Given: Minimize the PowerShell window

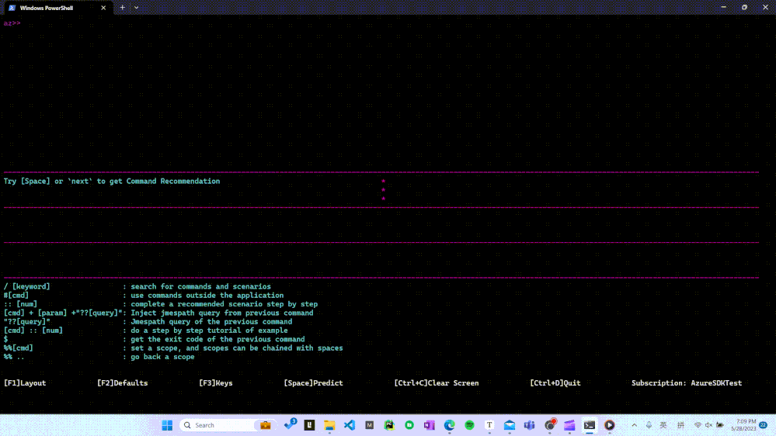Looking at the screenshot, I should 723,8.
